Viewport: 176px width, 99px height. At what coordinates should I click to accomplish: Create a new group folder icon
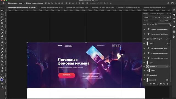161,84
